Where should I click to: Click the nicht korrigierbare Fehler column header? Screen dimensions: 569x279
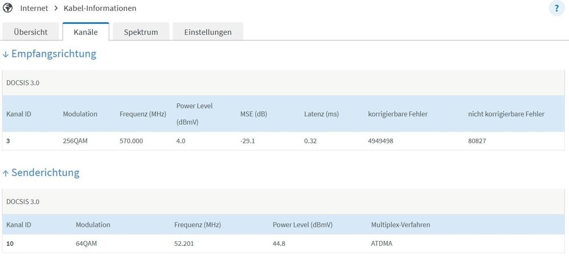pos(506,114)
